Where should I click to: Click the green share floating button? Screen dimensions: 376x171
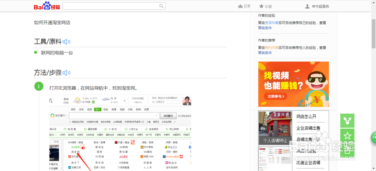[347, 120]
